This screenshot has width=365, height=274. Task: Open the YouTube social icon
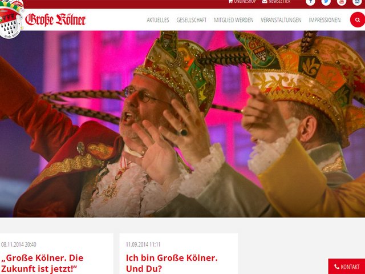tap(342, 1)
